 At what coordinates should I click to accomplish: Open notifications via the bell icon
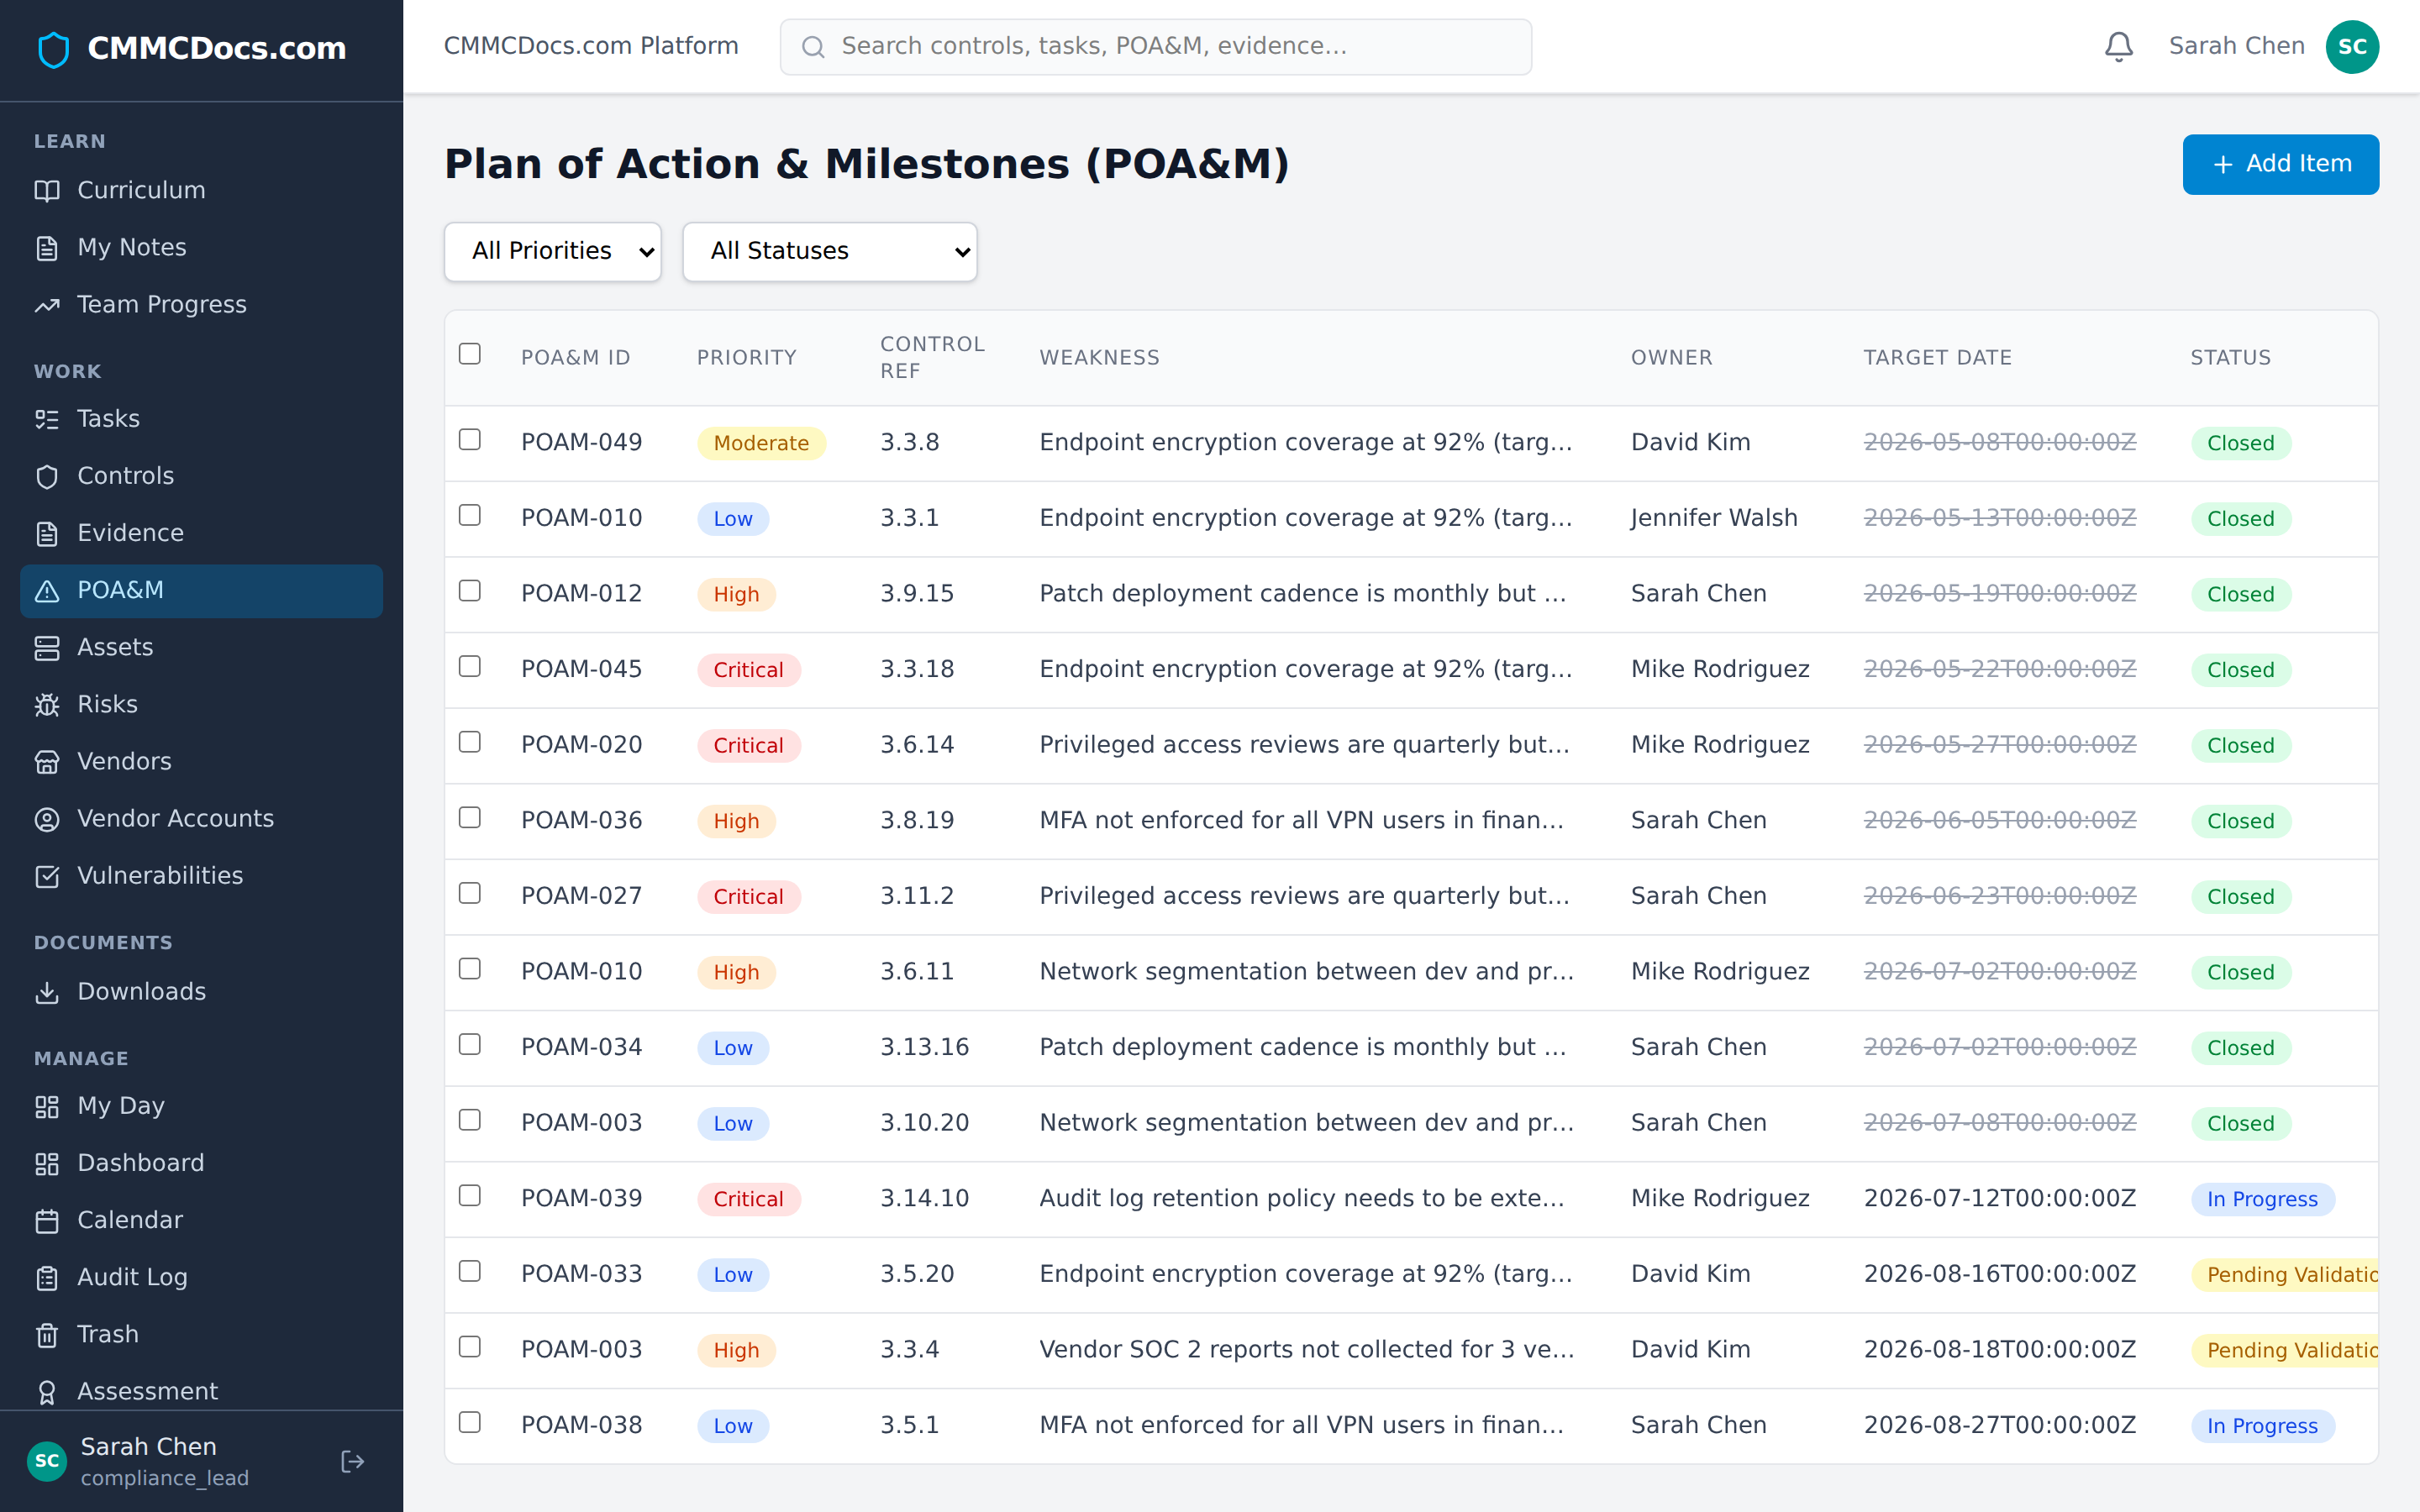[2119, 46]
